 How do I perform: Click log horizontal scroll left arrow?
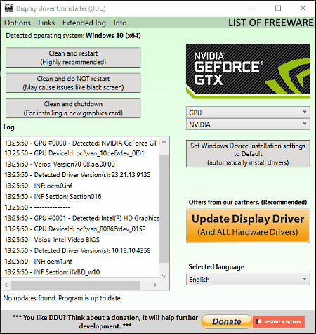pos(6,285)
